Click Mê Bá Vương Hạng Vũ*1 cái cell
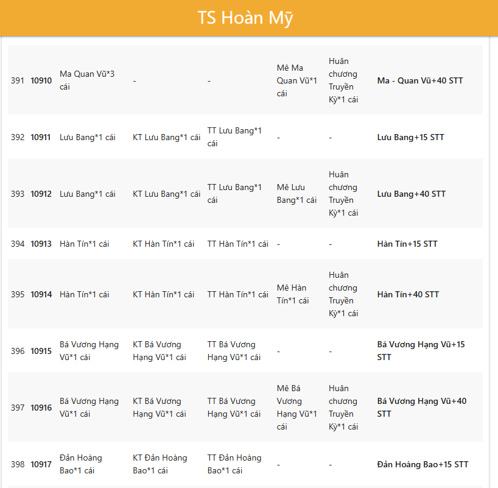The height and width of the screenshot is (488, 498). tap(296, 408)
